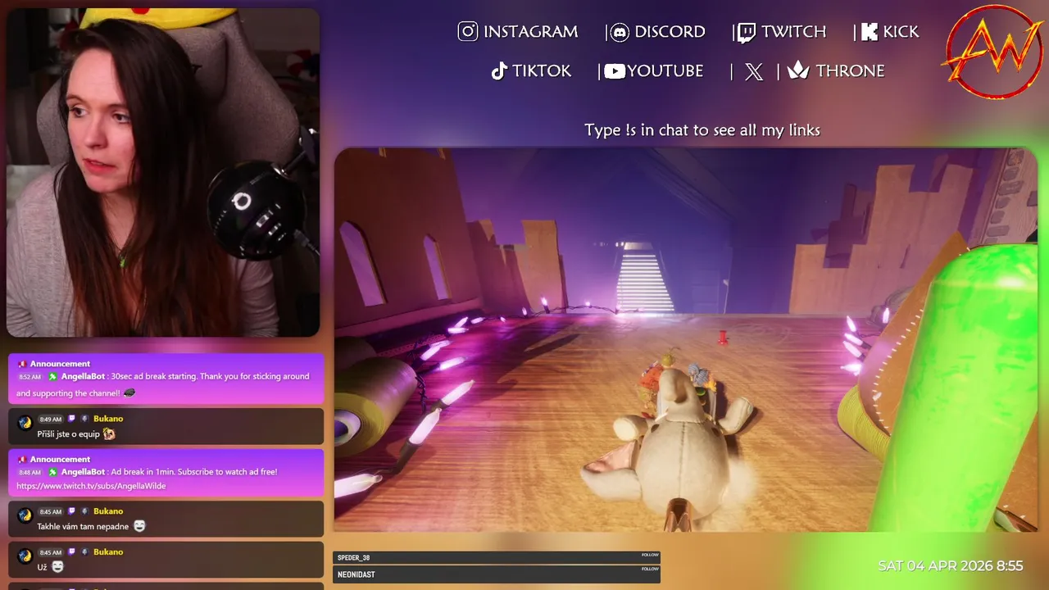Click the 8:48 AM timestamp in chat
Viewport: 1049px width, 590px height.
click(30, 473)
